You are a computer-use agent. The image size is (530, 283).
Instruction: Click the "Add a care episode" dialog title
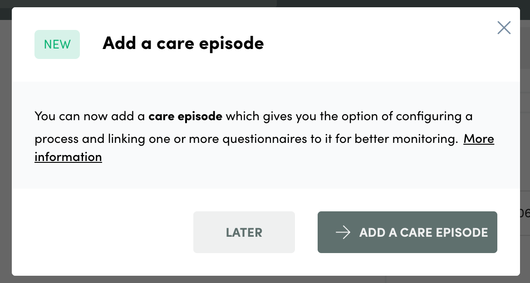point(183,43)
